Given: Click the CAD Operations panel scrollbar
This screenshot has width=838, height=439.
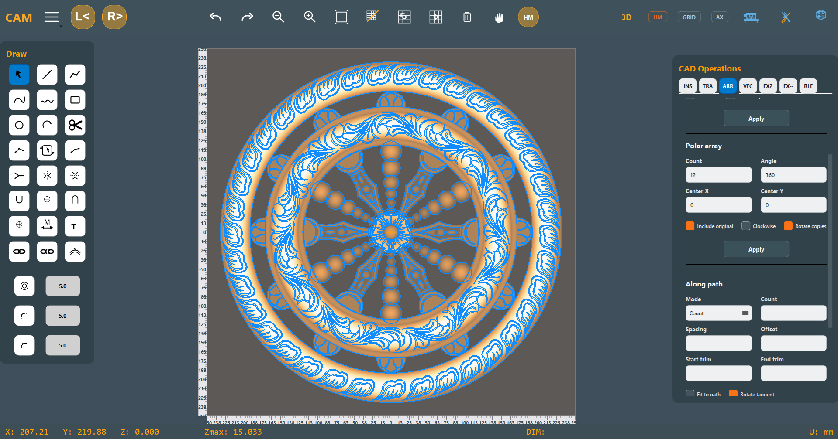Looking at the screenshot, I should pos(830,241).
